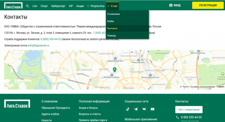Click the Контакты footer heading
The width and height of the screenshot is (225, 122).
pos(182,101)
